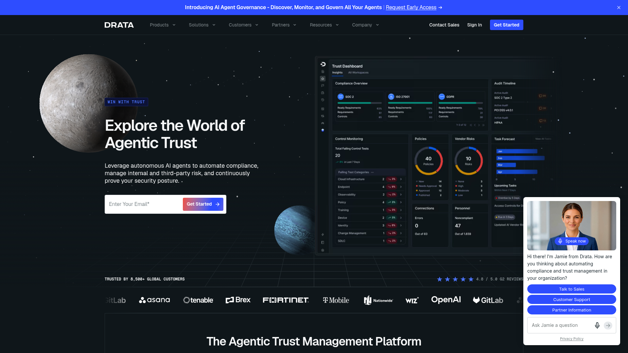Click the 40 Policies donut chart
628x353 pixels.
pyautogui.click(x=428, y=160)
